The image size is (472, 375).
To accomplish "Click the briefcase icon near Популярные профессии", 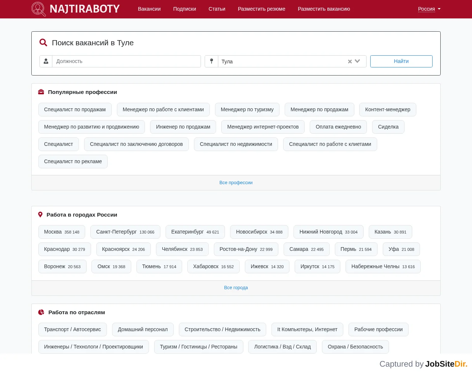I will (41, 92).
